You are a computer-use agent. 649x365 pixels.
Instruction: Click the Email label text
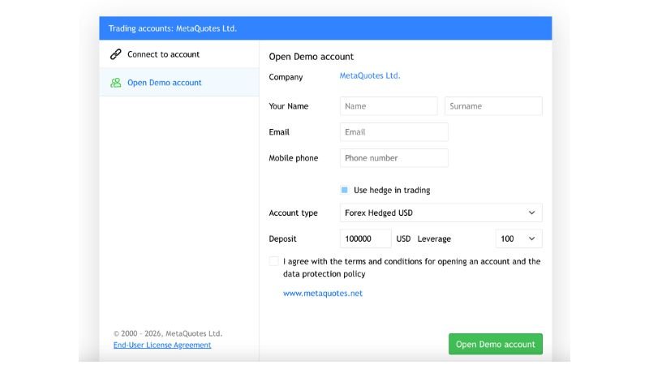279,132
